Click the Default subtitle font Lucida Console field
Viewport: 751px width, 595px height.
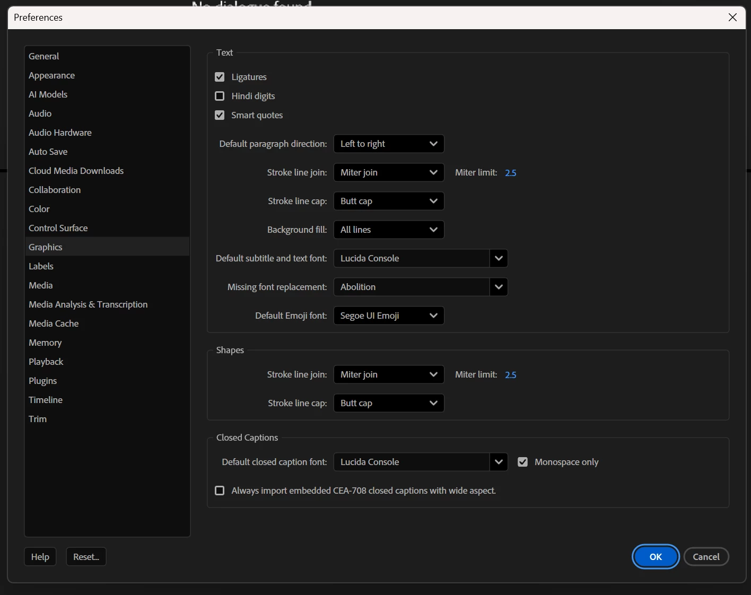pyautogui.click(x=412, y=258)
